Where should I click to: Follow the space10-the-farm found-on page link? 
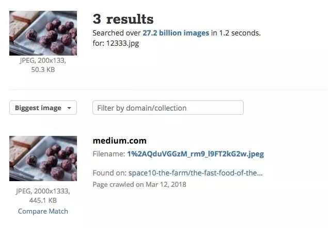pos(195,173)
